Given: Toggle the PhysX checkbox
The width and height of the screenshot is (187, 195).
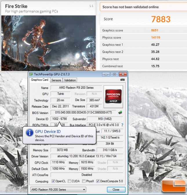Looking at the screenshot, I should coord(84,181).
